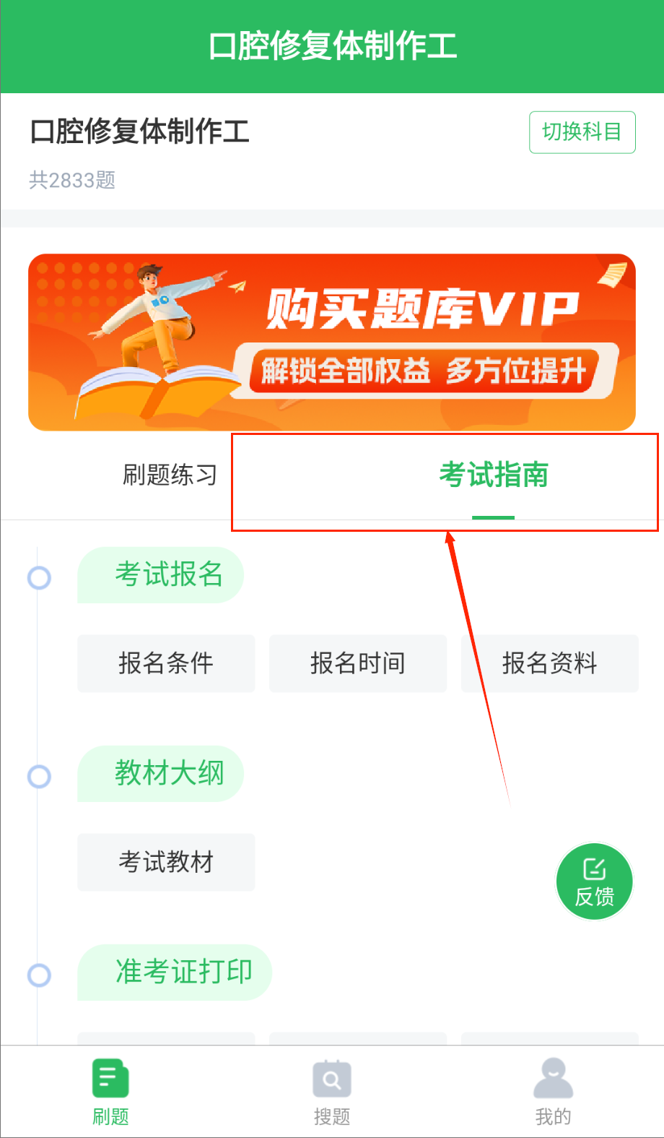The image size is (664, 1138).
Task: Open the 购买题库VIP banner
Action: [x=332, y=342]
